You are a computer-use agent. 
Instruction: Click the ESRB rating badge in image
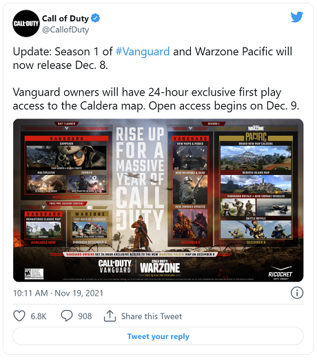(34, 274)
